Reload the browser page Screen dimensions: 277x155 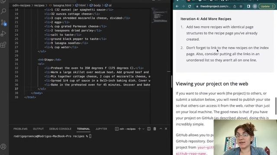tap(190, 6)
